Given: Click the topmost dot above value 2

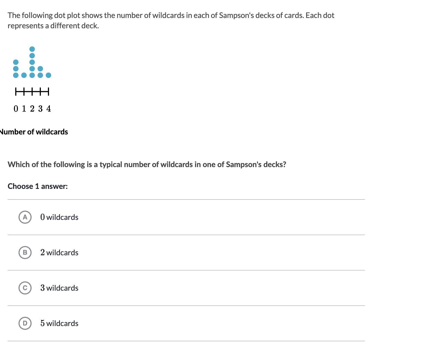Looking at the screenshot, I should 32,49.
